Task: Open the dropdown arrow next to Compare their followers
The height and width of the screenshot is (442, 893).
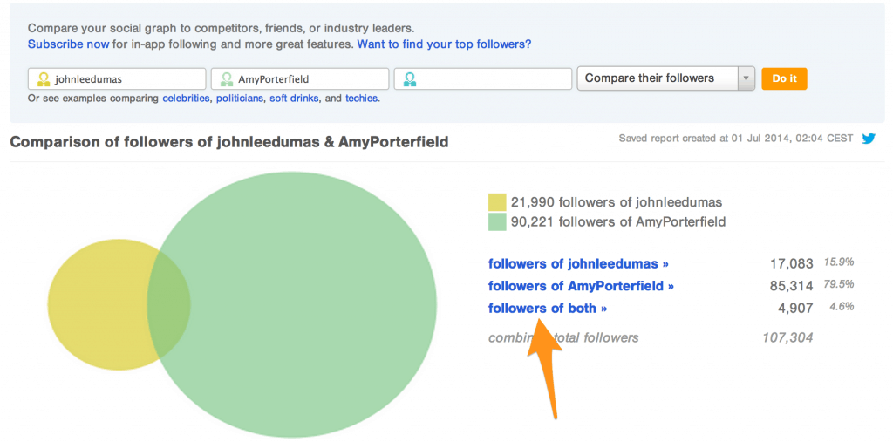Action: tap(746, 78)
